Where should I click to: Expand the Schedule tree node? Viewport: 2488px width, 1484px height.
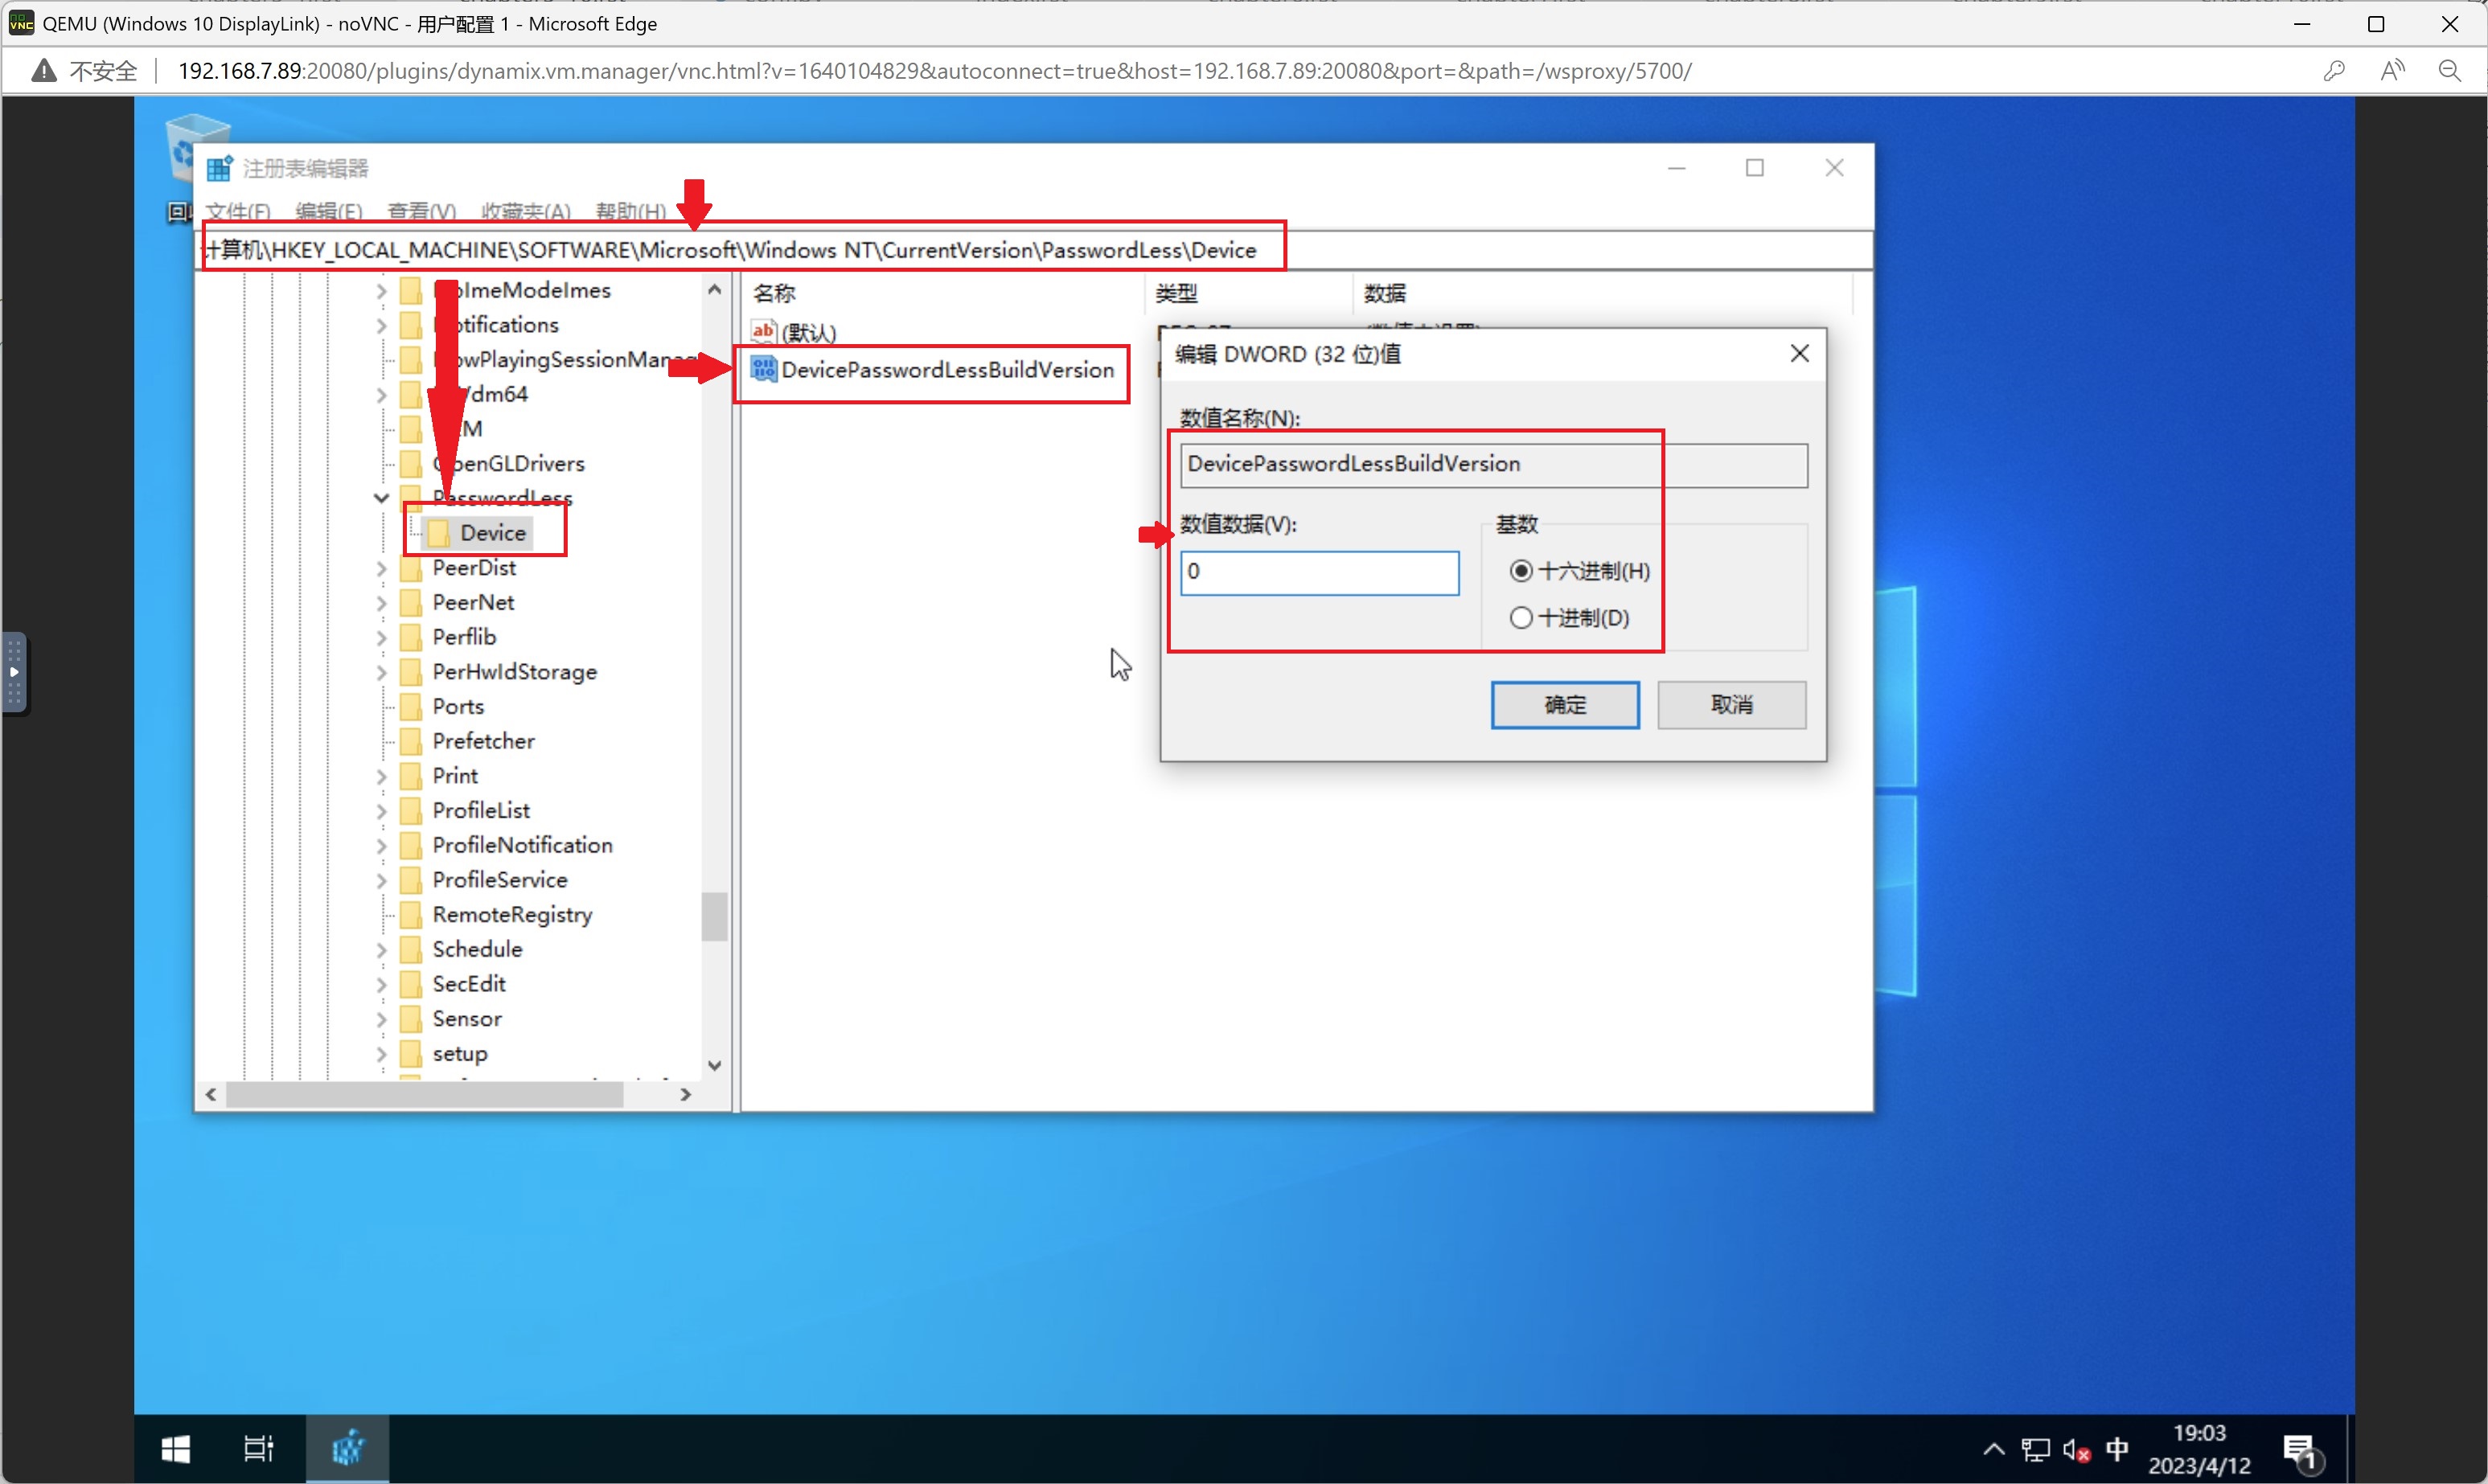(x=381, y=949)
